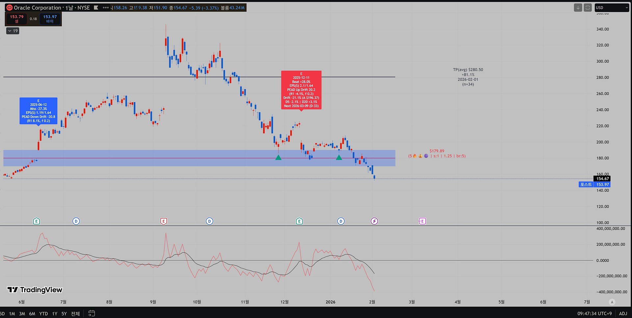
Task: Click the 0.18 spread value between sell and buy
Action: click(33, 19)
